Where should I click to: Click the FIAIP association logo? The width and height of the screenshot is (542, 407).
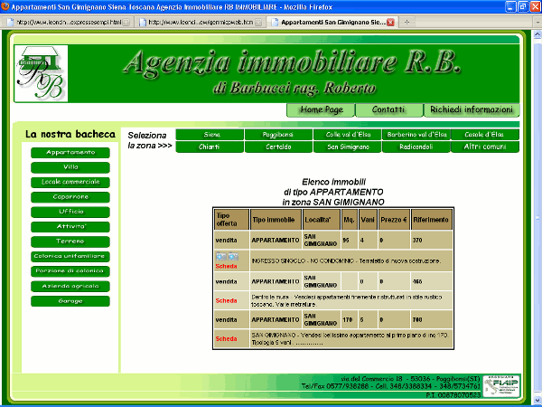point(501,386)
